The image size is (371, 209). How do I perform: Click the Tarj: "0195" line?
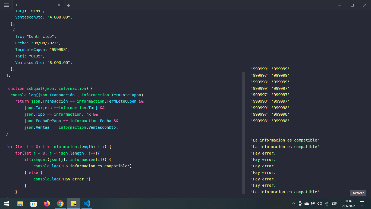[x=30, y=56]
